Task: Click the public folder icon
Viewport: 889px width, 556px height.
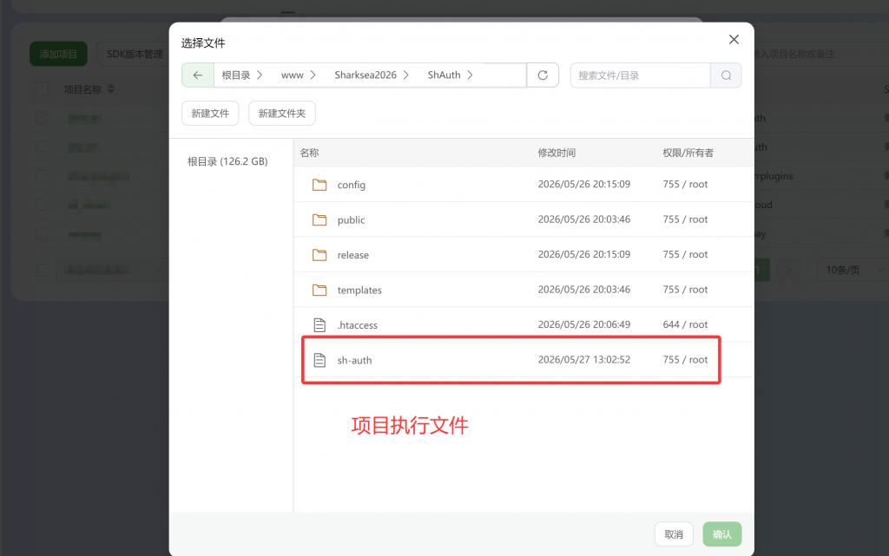Action: click(319, 219)
